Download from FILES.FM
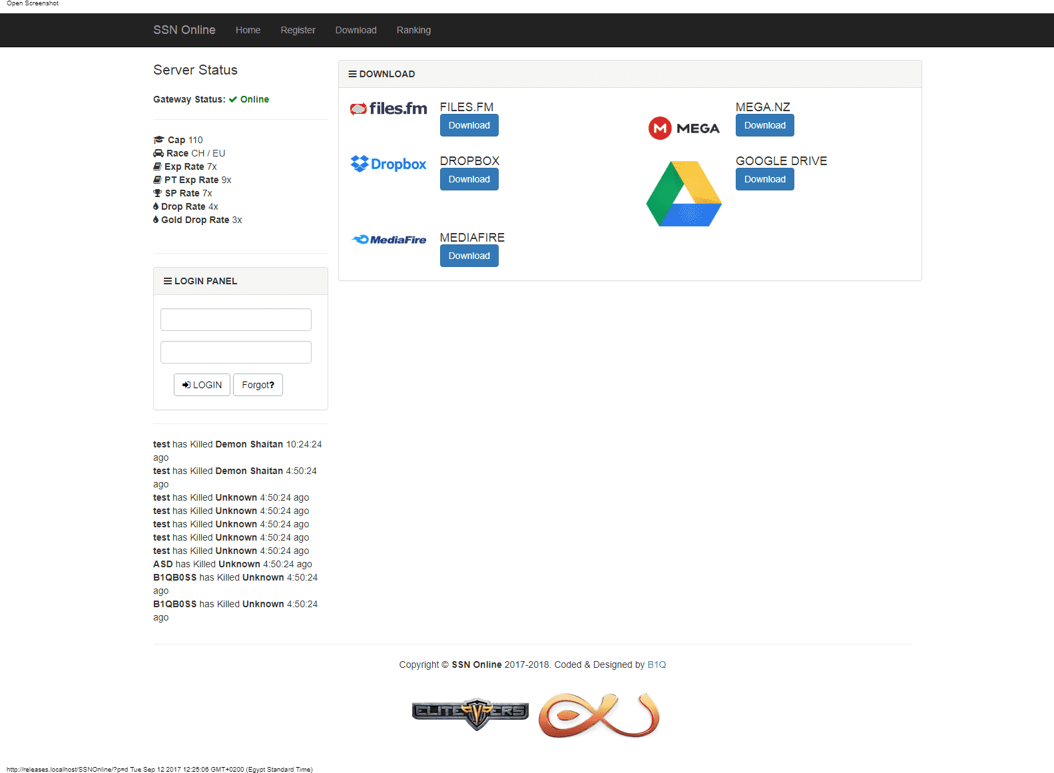 point(469,125)
